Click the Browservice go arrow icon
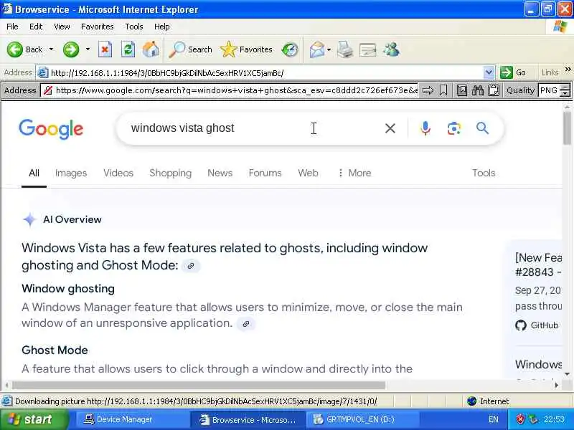Viewport: 574px width, 430px height. point(428,90)
